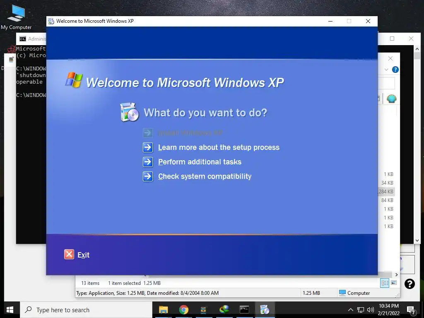
Task: Click the 13 items status text
Action: (x=90, y=283)
